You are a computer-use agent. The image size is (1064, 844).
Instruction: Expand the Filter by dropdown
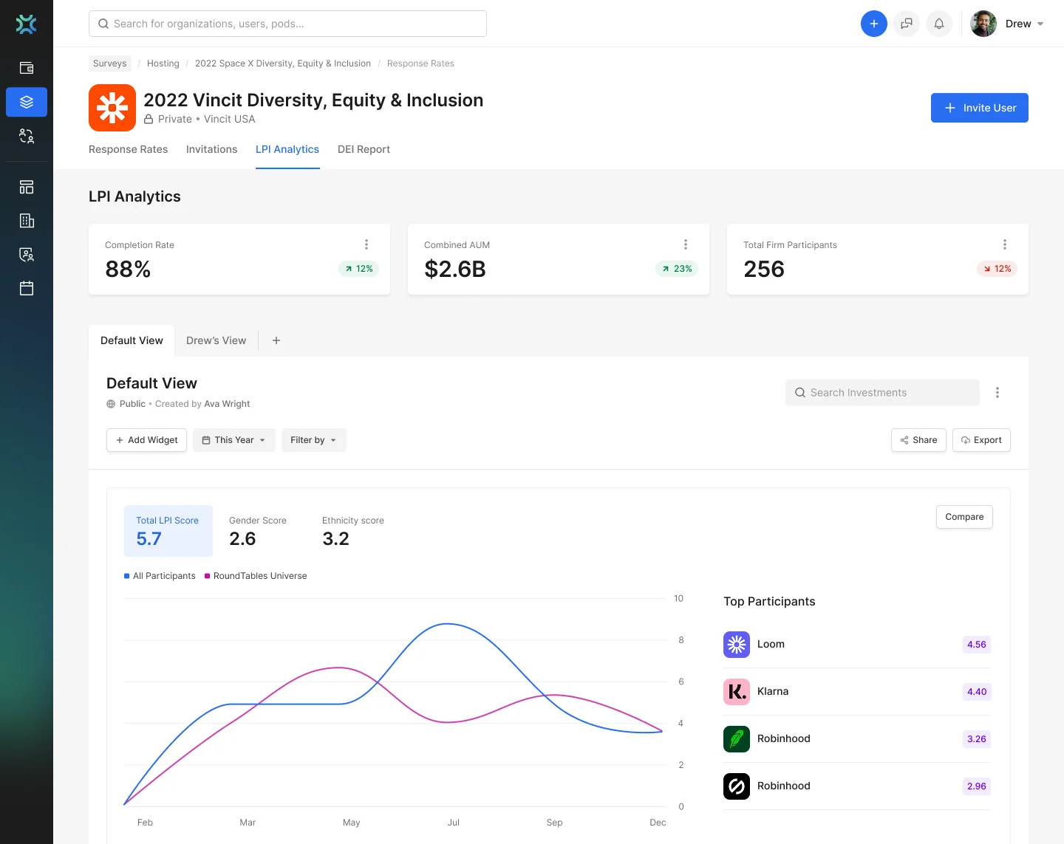[x=314, y=440]
